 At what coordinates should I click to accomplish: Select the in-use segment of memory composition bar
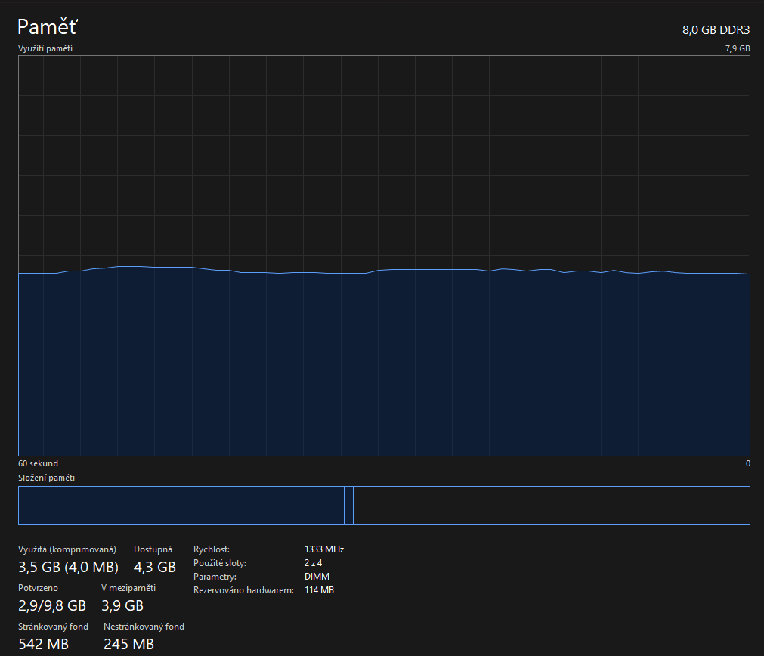coord(181,506)
